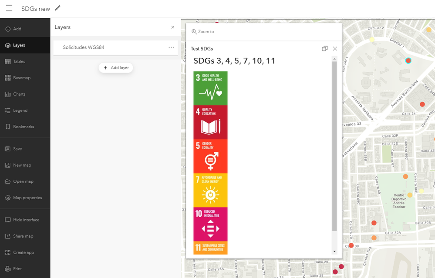Click the Sustainable Cities SDG 11 image
This screenshot has width=435, height=278.
(210, 248)
